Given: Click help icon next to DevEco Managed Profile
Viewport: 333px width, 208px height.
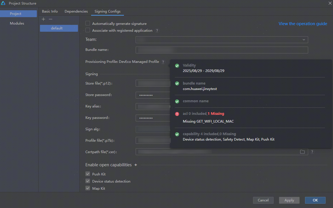Looking at the screenshot, I should 163,62.
